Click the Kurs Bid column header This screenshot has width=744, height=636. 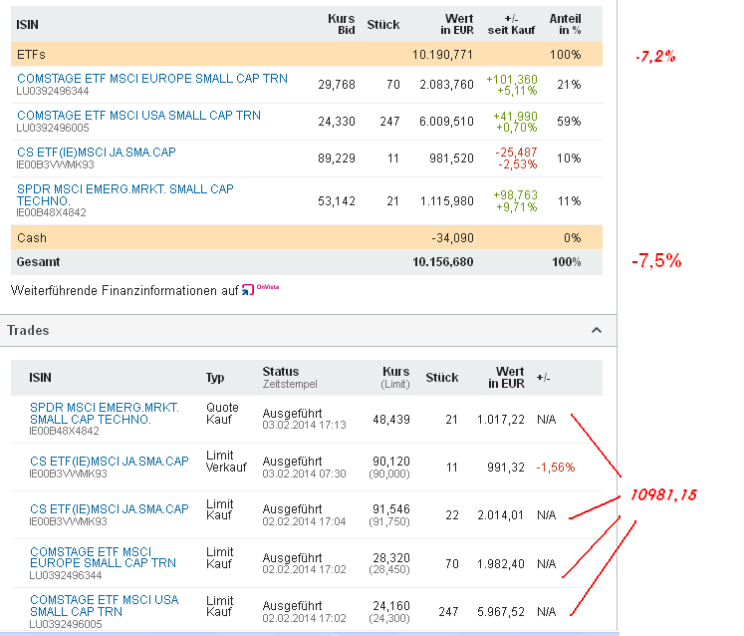click(341, 25)
